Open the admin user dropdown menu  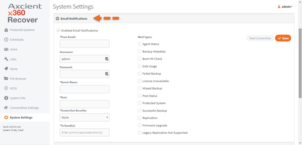285,7
